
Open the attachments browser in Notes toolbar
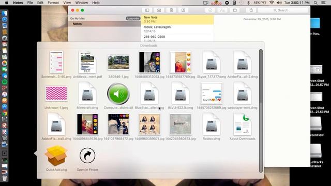point(159,10)
